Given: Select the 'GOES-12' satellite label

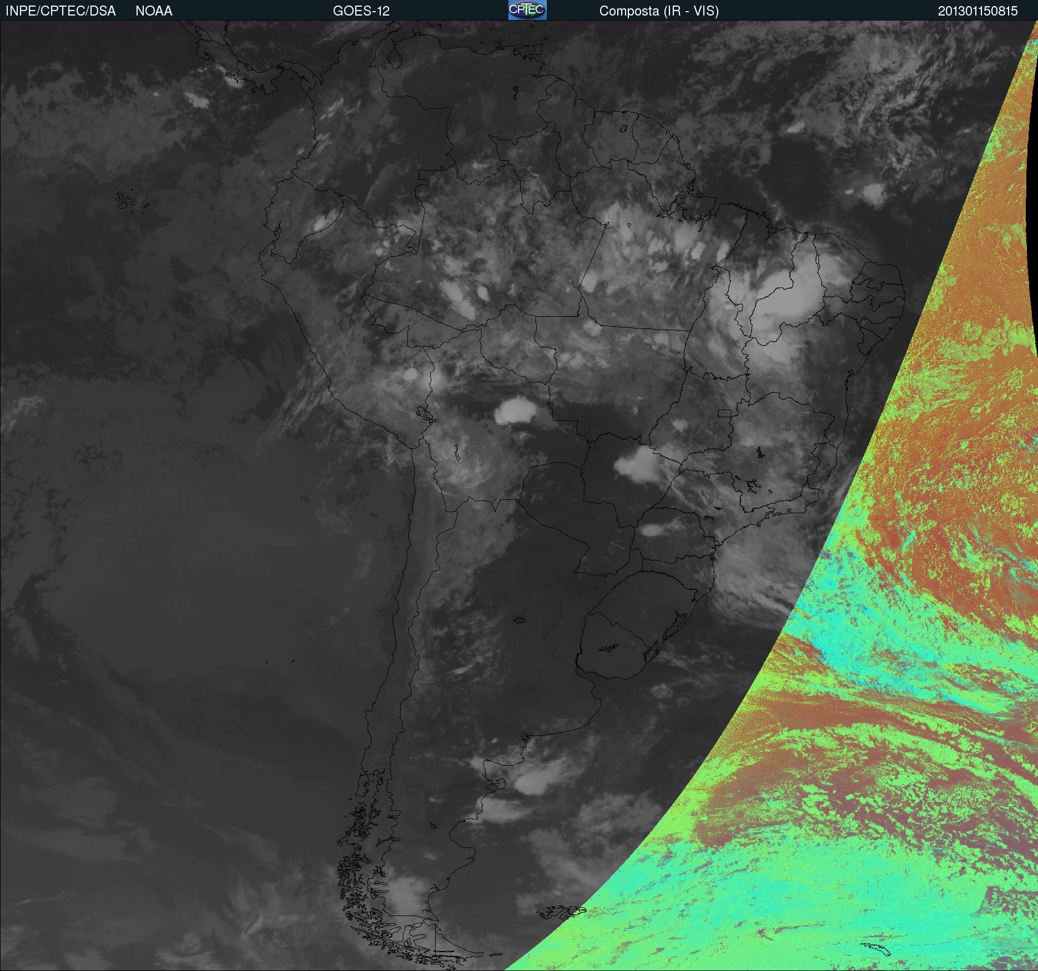Looking at the screenshot, I should (x=361, y=11).
